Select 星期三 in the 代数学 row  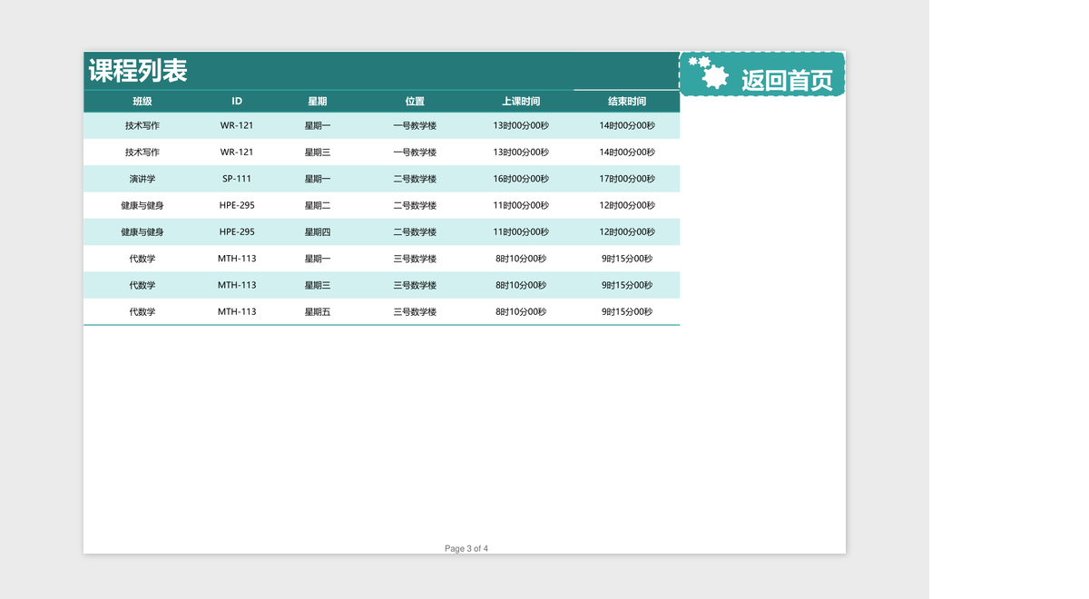[318, 285]
